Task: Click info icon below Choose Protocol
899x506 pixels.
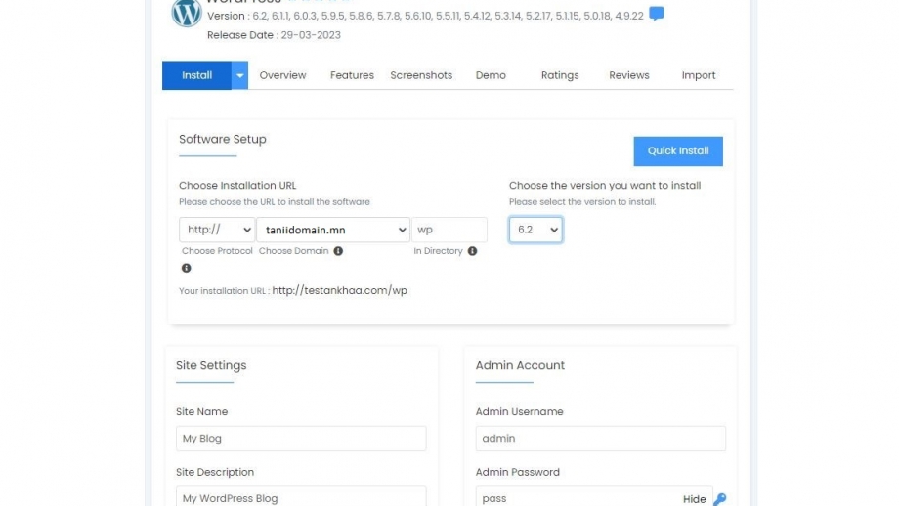Action: pyautogui.click(x=187, y=268)
